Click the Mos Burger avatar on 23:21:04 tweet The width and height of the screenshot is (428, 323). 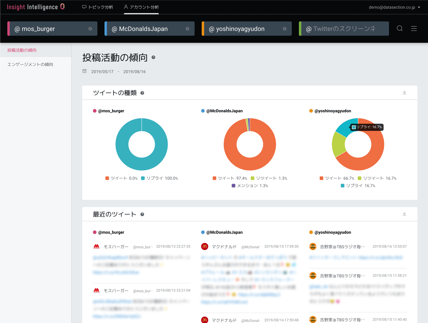[x=96, y=290]
